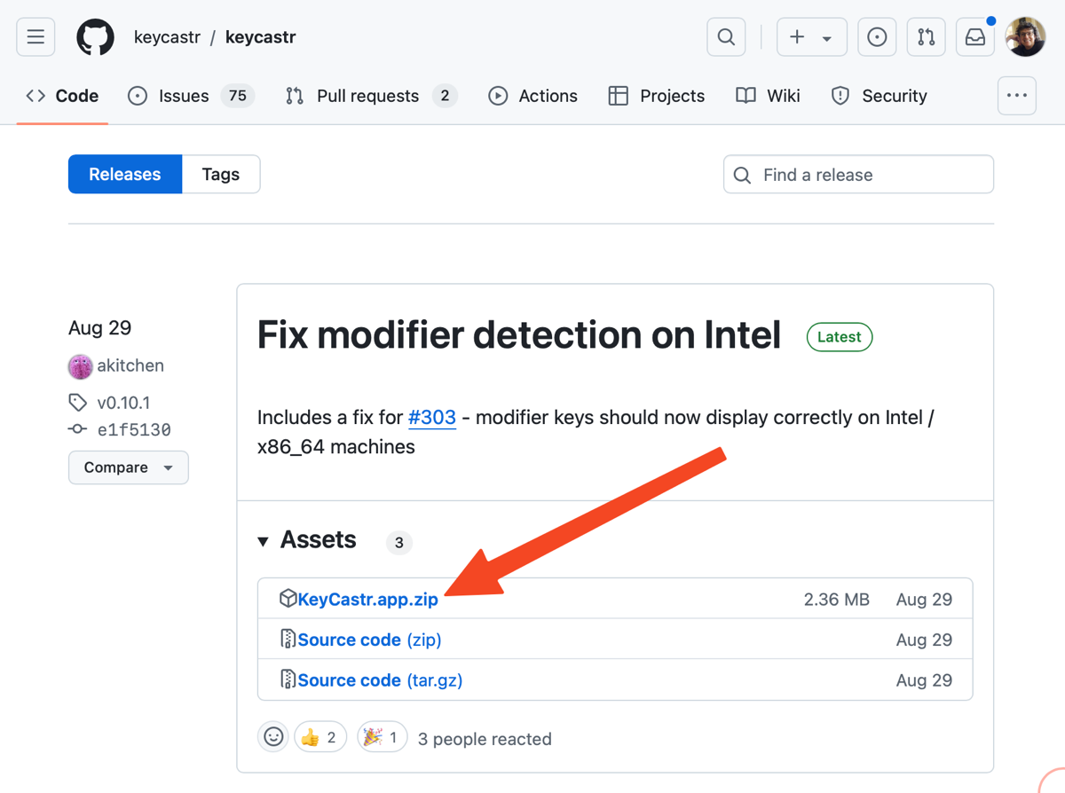The image size is (1065, 793).
Task: Open the smiley add-reaction picker
Action: pos(273,737)
